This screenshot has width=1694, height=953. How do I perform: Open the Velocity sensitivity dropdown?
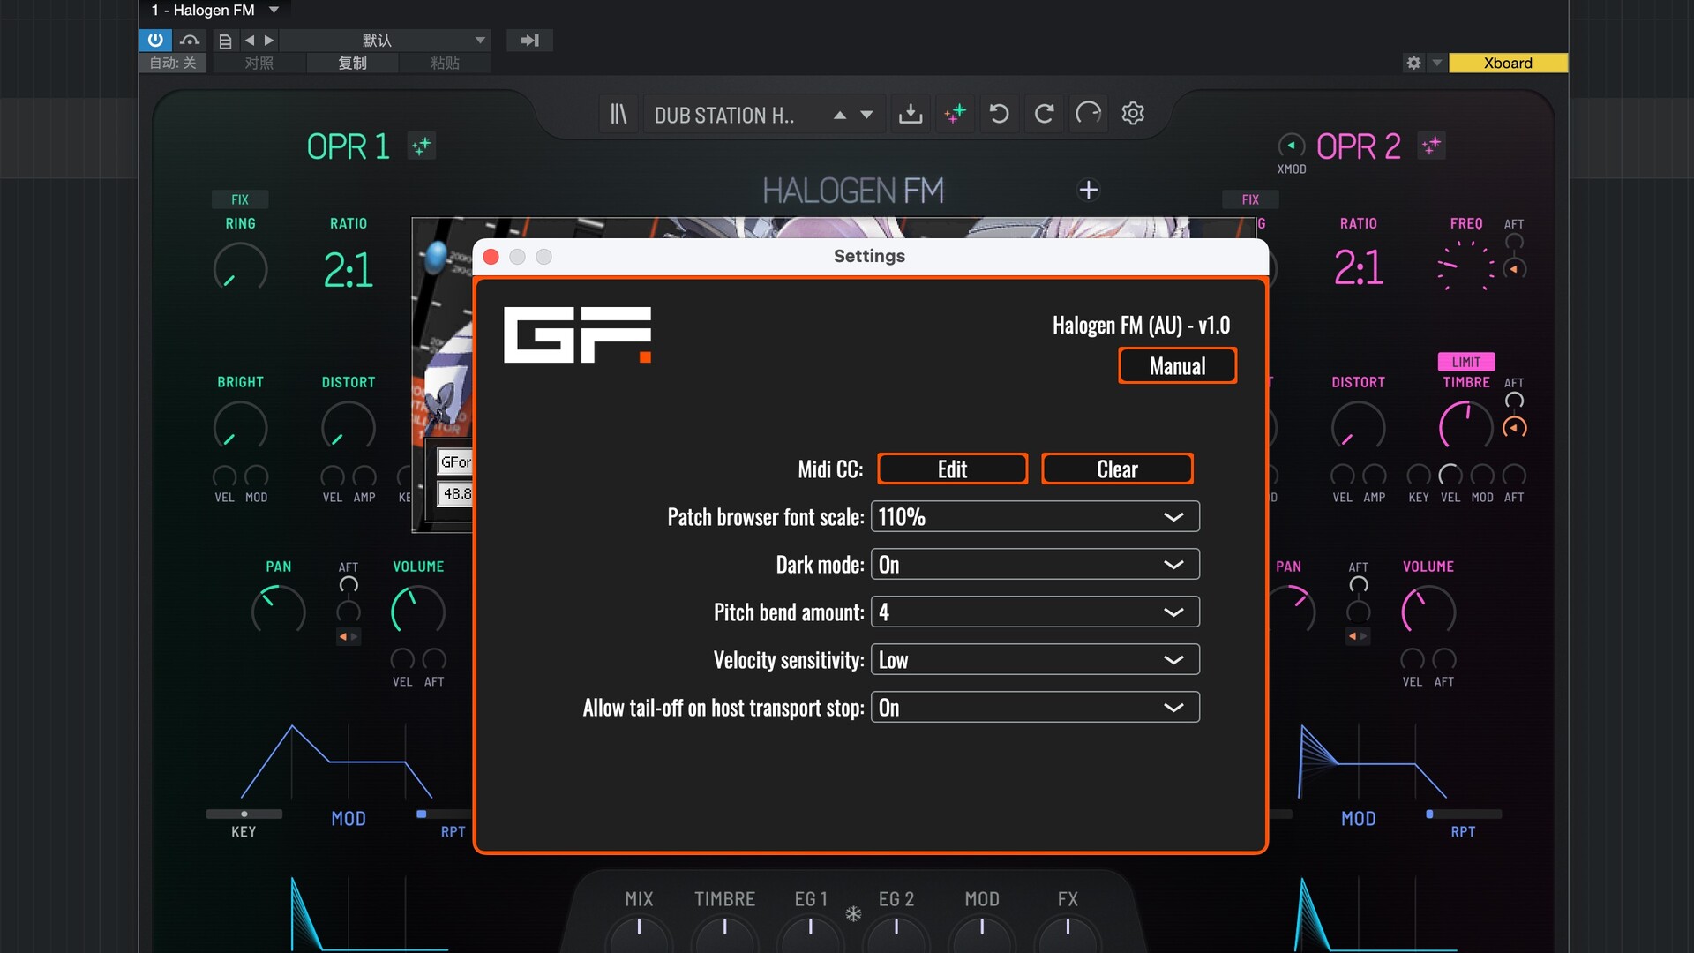click(x=1035, y=659)
